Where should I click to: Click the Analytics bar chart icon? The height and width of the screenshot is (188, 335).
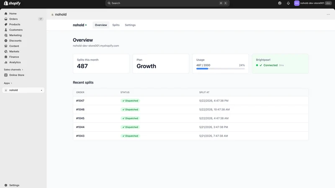click(x=6, y=62)
